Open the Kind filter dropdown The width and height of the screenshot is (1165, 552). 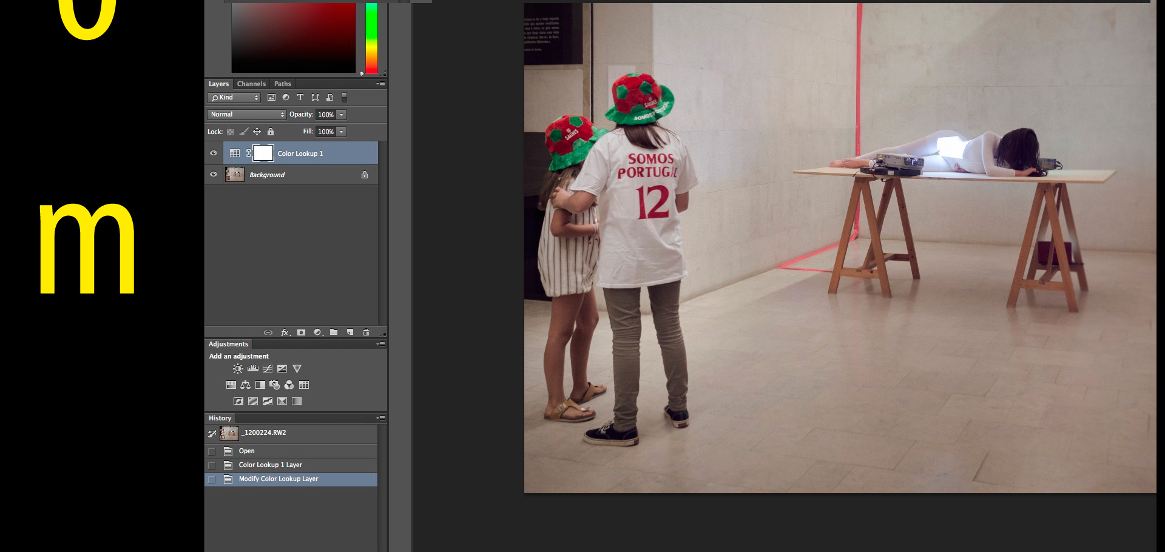(x=234, y=98)
